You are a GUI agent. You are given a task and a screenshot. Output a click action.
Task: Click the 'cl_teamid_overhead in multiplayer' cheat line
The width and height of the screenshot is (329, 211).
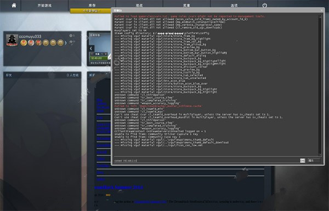pos(192,114)
